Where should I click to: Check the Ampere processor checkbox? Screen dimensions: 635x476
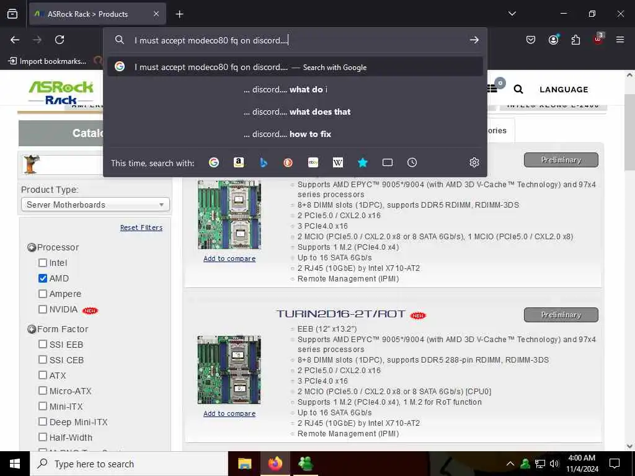[43, 293]
